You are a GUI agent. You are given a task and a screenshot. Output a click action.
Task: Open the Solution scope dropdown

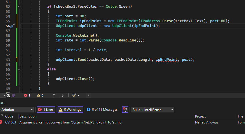17,110
